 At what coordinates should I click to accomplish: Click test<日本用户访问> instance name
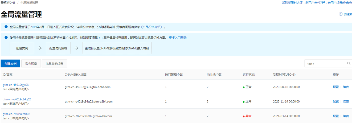pyautogui.click(x=16, y=118)
